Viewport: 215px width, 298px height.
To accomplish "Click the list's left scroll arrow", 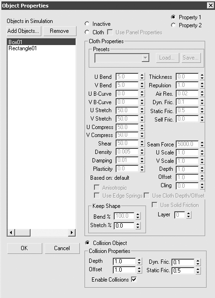I will 11,232.
